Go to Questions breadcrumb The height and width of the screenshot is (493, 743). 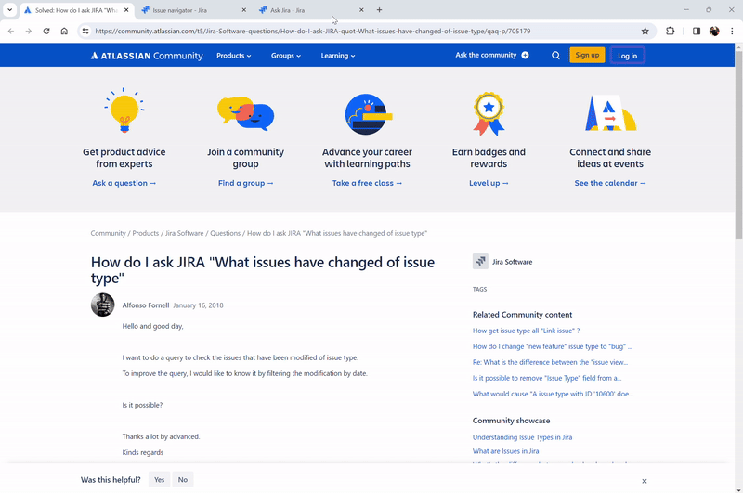[x=225, y=233]
